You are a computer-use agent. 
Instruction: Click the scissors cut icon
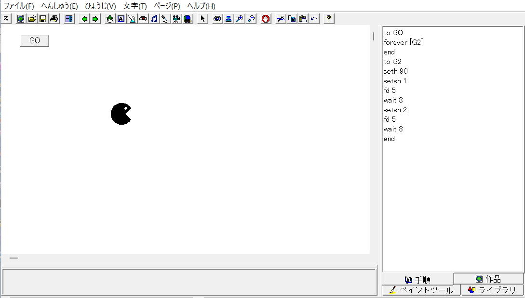pos(281,19)
